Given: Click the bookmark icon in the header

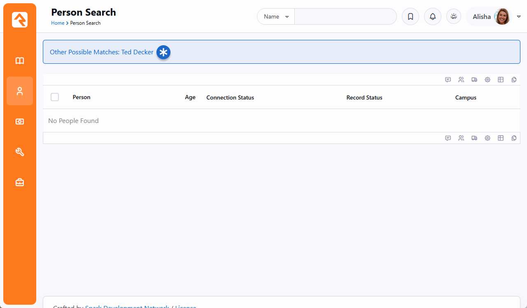Looking at the screenshot, I should [410, 17].
